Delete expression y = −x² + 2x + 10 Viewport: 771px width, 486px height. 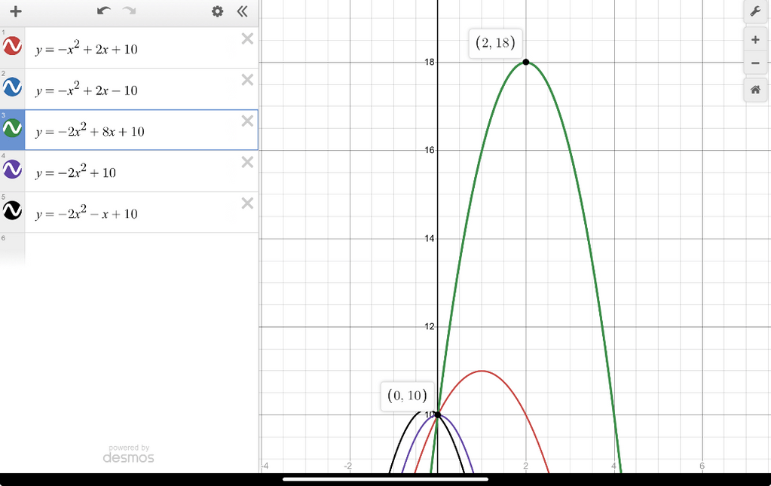(247, 39)
